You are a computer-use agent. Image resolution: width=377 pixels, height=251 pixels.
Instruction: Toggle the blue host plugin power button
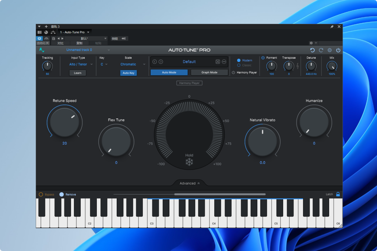pos(39,39)
